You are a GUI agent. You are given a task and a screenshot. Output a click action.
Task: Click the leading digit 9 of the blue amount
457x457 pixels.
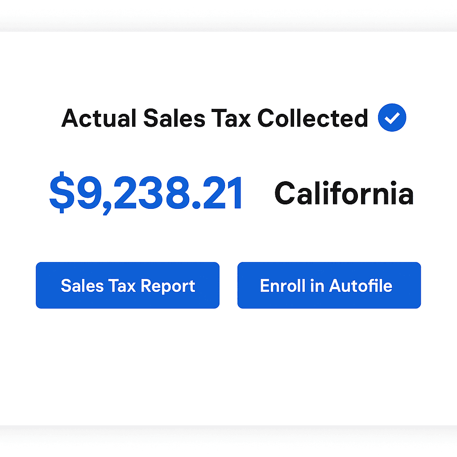[x=89, y=193]
